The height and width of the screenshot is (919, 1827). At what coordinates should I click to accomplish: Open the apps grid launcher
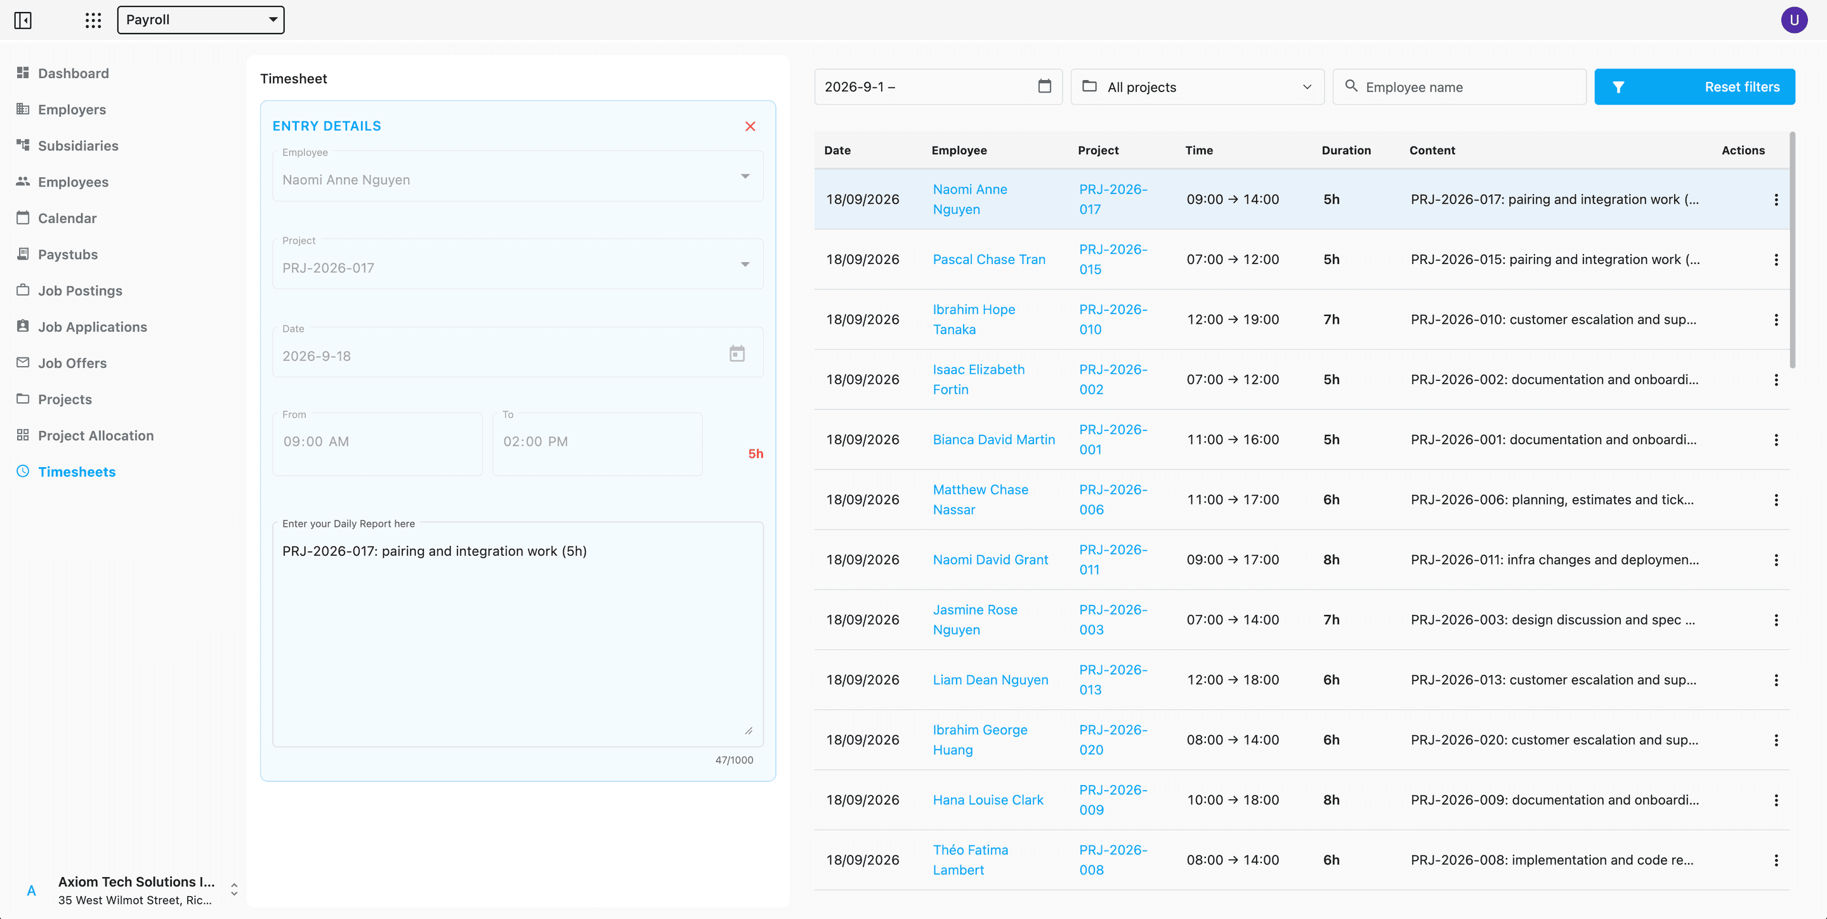93,20
